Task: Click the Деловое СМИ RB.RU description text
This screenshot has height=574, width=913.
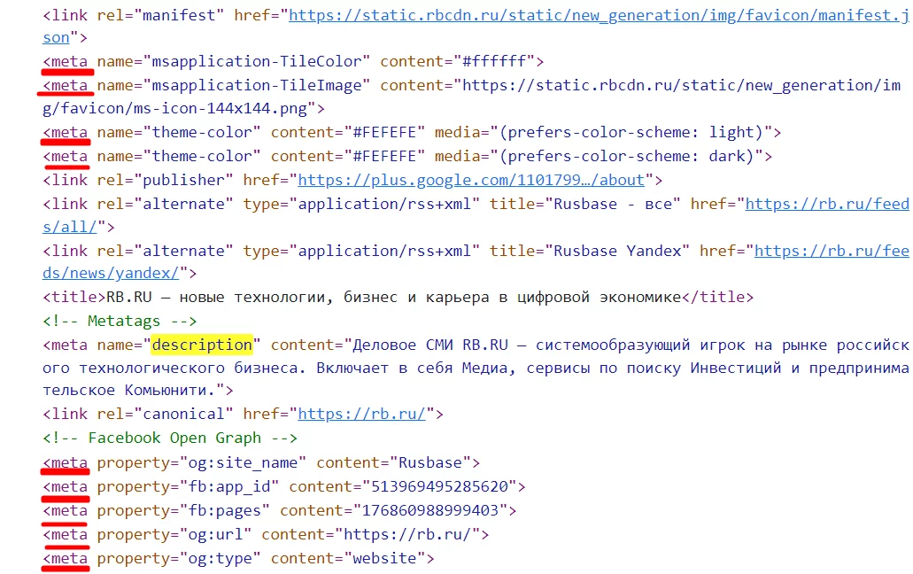Action: (x=430, y=345)
